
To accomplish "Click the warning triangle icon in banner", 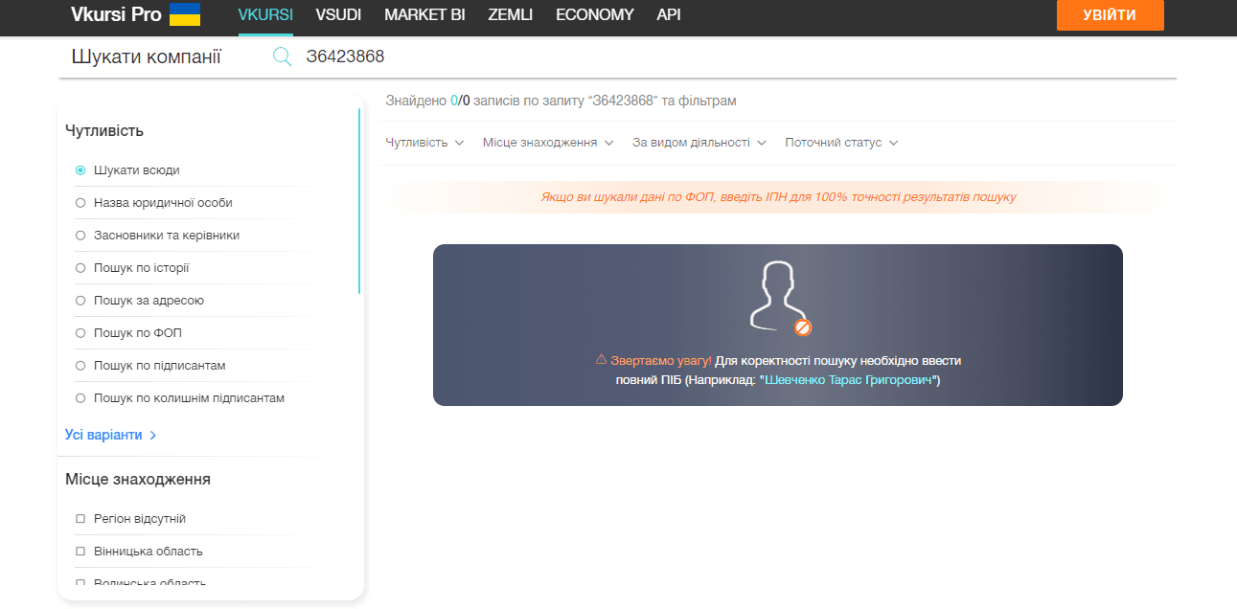I will (602, 360).
